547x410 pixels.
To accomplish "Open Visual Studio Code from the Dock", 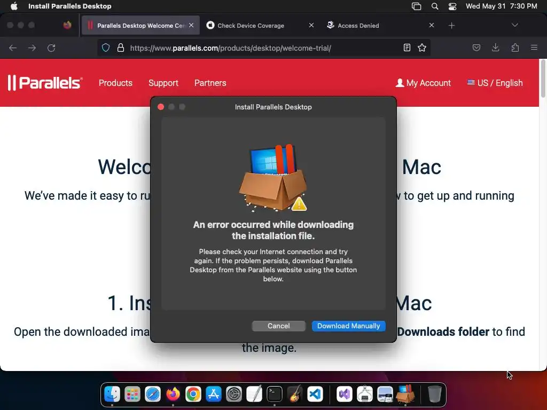I will coord(315,395).
